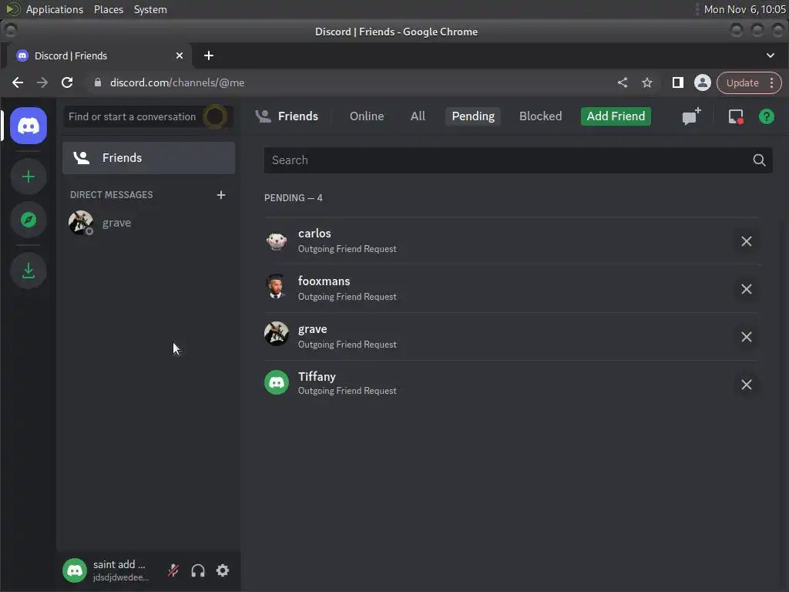
Task: Select Friends in the sidebar
Action: click(x=149, y=158)
